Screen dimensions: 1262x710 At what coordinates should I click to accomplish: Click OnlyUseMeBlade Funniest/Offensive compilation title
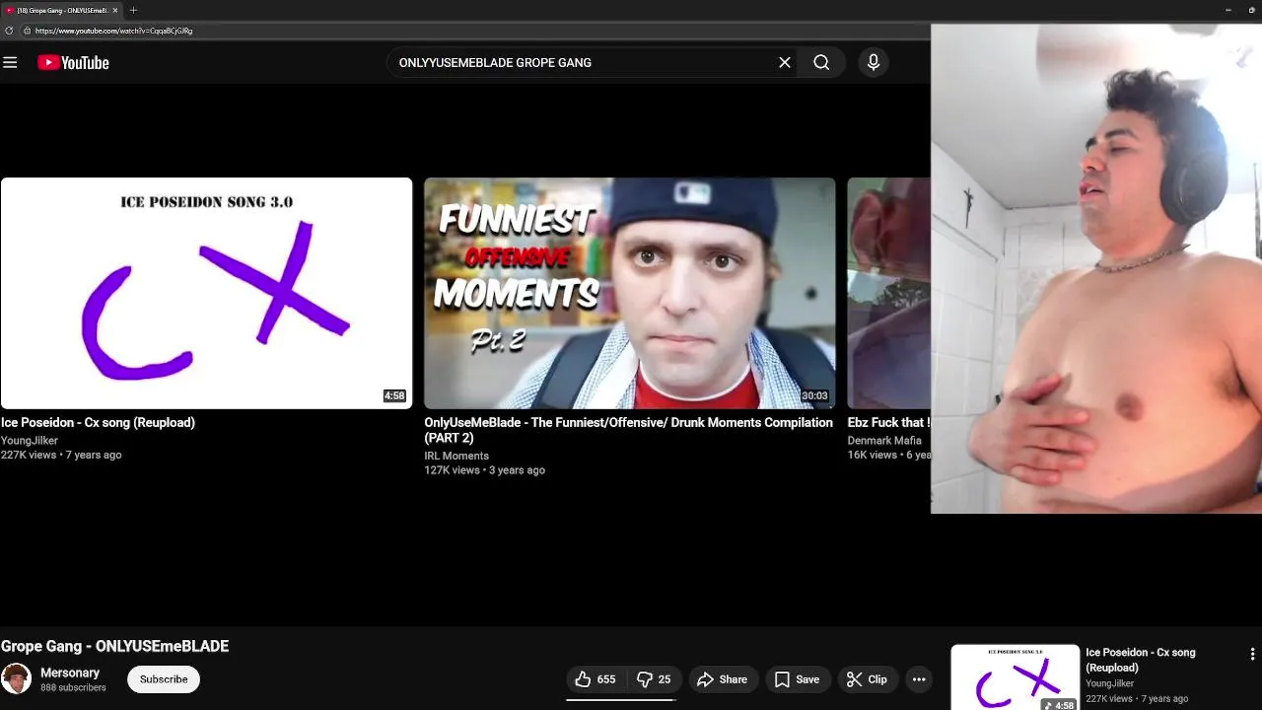(x=628, y=430)
